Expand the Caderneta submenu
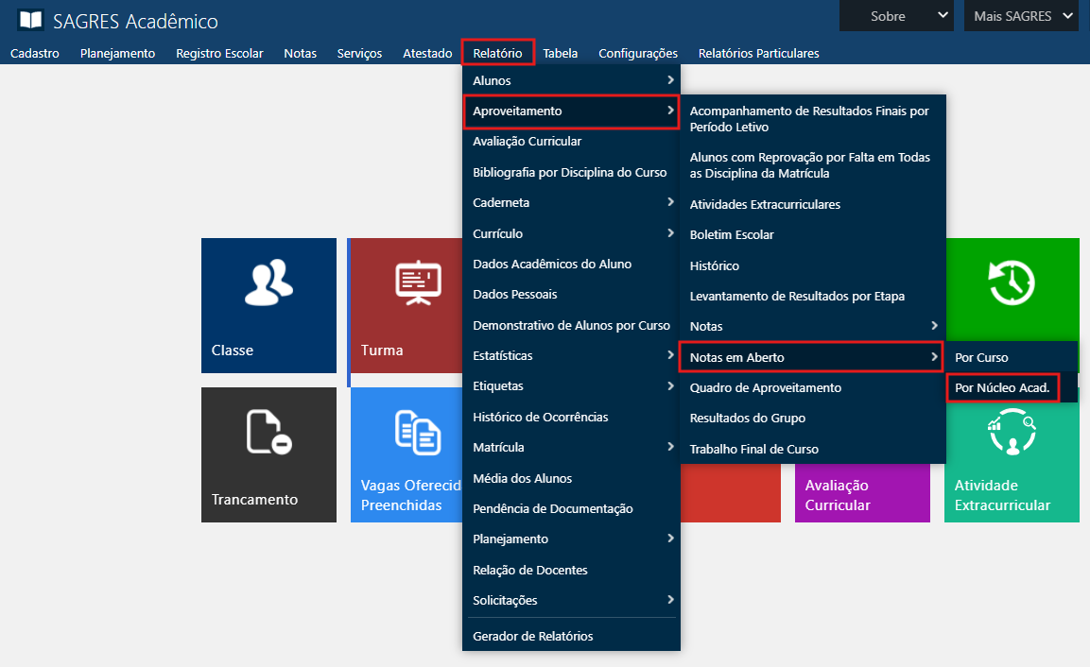Screen dimensions: 1090x667 coord(571,203)
